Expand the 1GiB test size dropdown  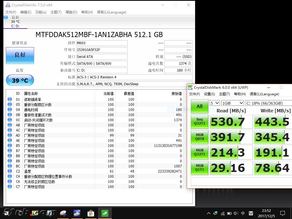232,103
